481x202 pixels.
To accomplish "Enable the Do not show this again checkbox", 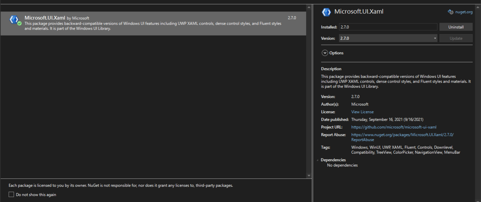I will (11, 194).
